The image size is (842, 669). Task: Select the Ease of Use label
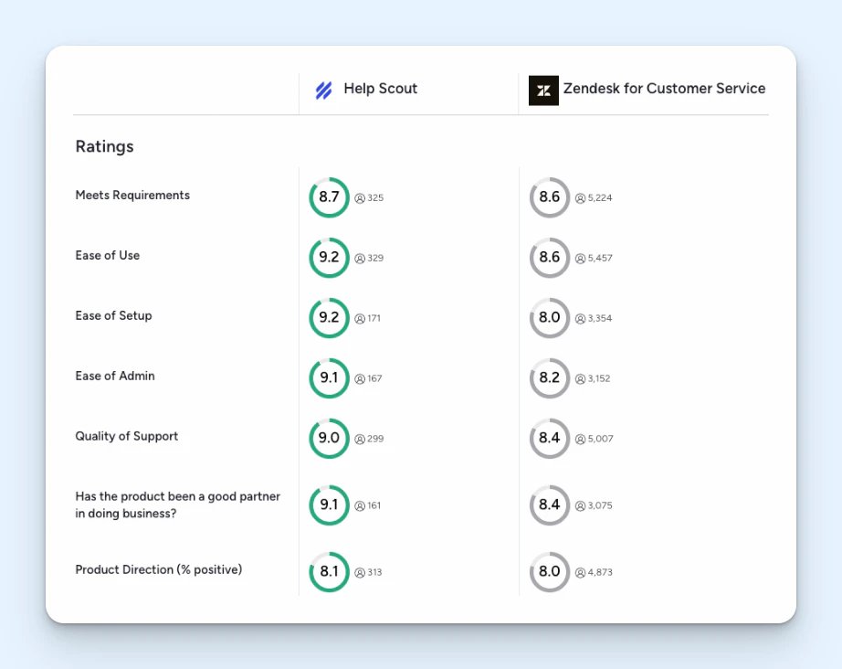click(x=108, y=255)
